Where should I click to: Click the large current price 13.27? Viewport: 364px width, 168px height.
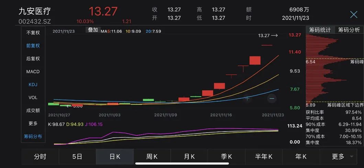pyautogui.click(x=103, y=11)
